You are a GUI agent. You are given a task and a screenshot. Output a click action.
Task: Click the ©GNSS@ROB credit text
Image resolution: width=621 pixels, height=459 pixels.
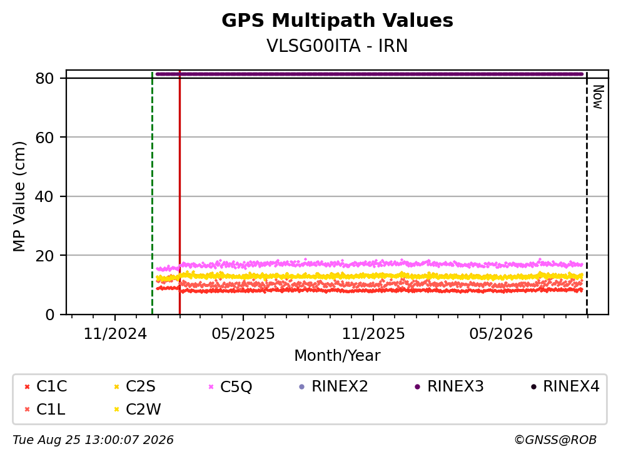pos(555,440)
